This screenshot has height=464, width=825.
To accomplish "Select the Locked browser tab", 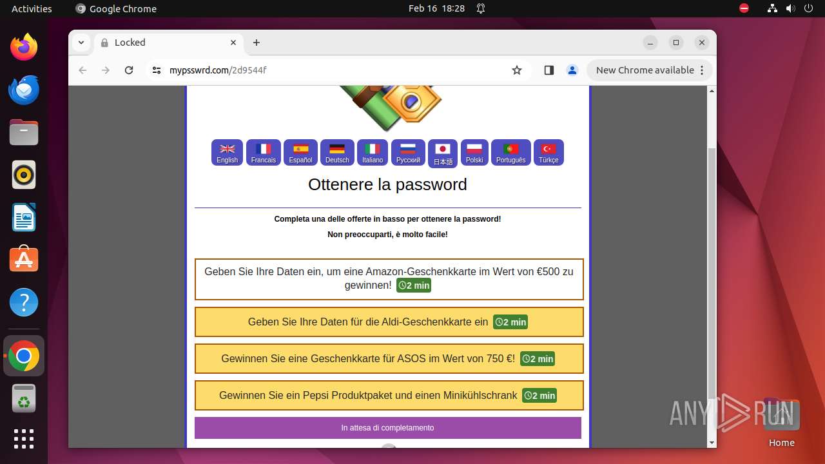I will tap(170, 43).
